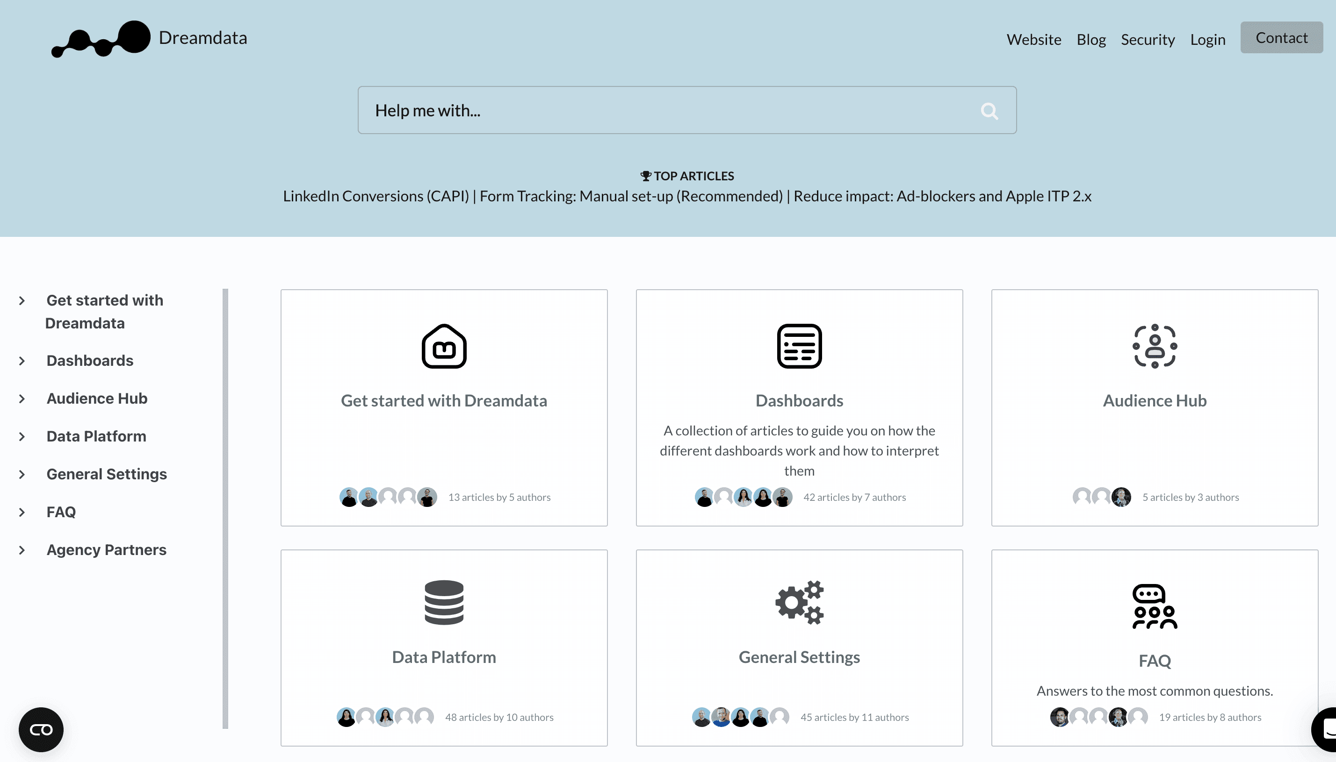Image resolution: width=1336 pixels, height=762 pixels.
Task: Click the first author avatar on Get started card
Action: [349, 497]
